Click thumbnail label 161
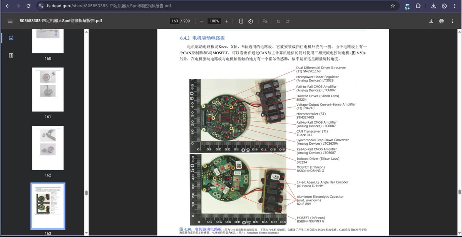 point(48,117)
